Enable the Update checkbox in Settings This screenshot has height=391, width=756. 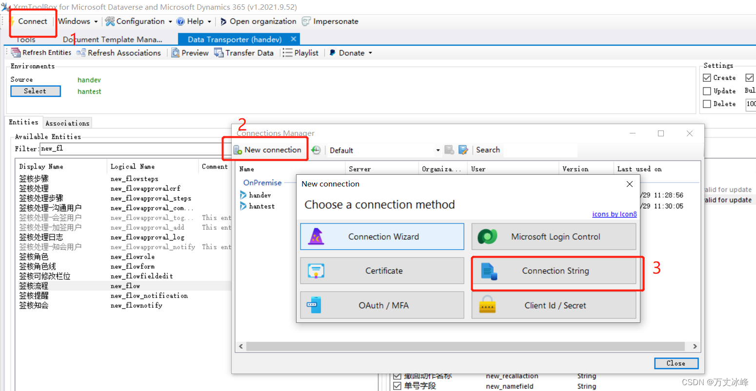[707, 91]
